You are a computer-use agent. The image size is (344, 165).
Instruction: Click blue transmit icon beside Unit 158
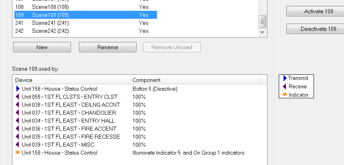18,89
